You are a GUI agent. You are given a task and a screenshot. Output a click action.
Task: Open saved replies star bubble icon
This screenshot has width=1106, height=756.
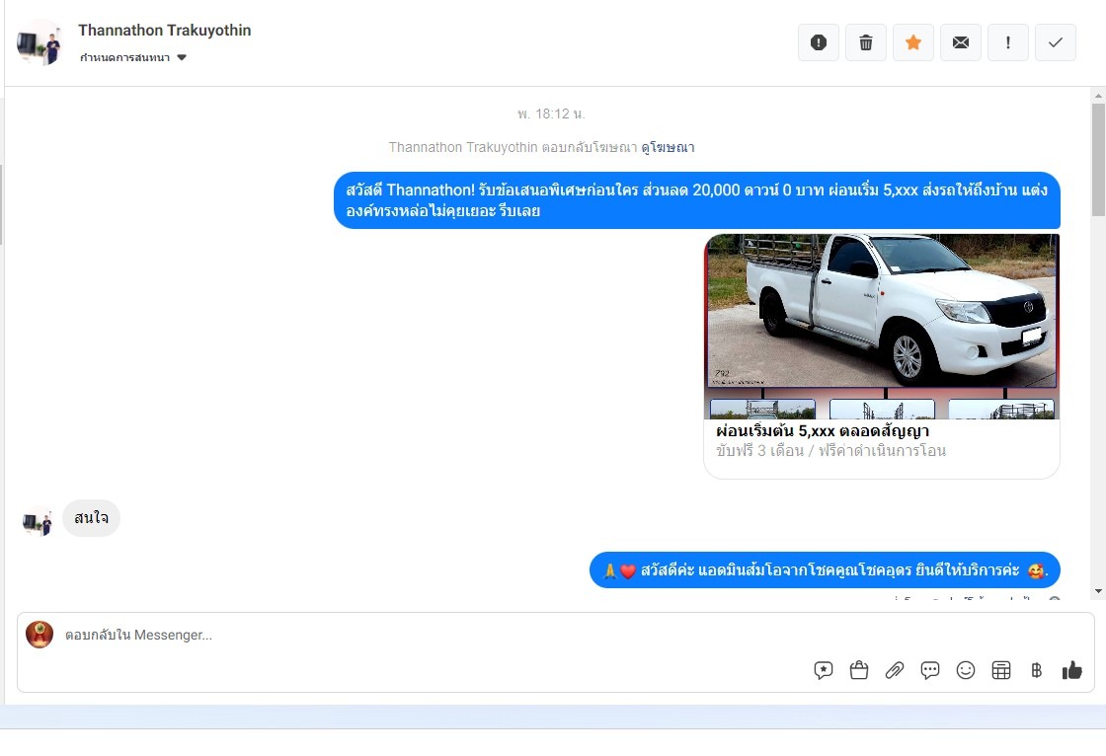tap(824, 671)
